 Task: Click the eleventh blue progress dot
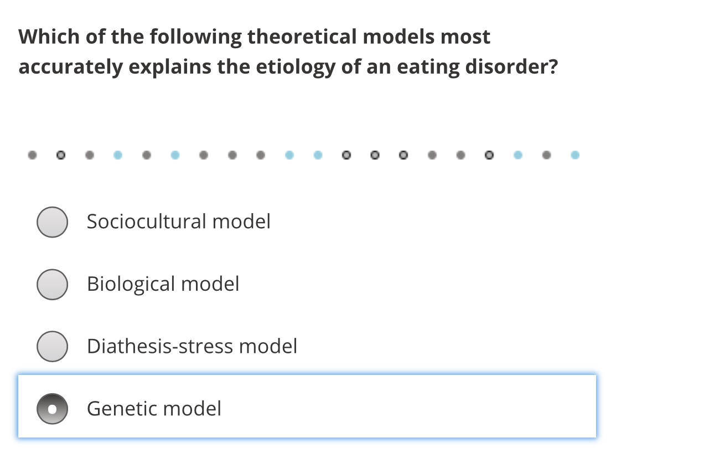(318, 155)
